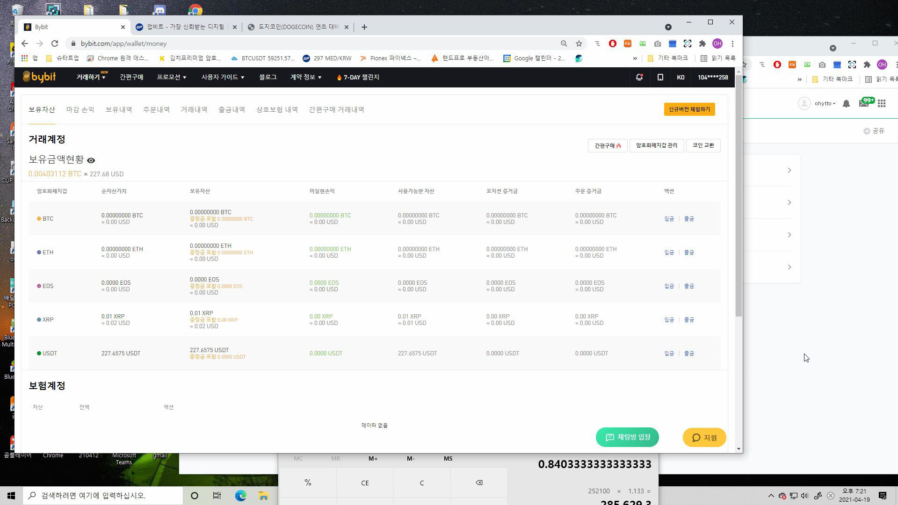Click the Windows taskbar search field
Viewport: 898px width, 505px height.
point(103,496)
